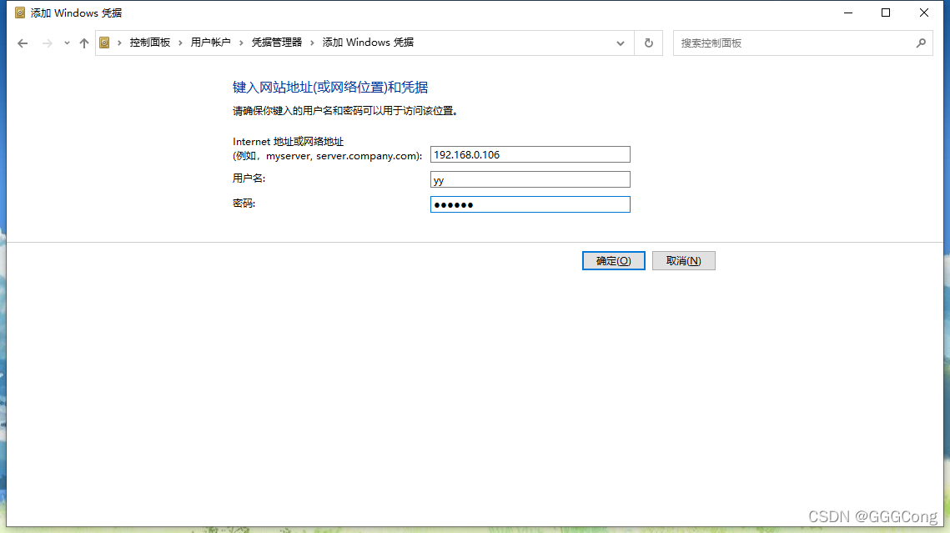Cancel with the 取消(N) button
This screenshot has height=533, width=950.
point(683,260)
